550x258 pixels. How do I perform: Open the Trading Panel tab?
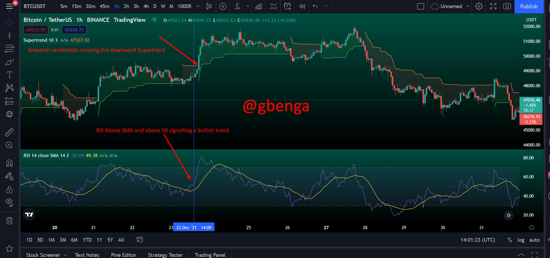(210, 255)
